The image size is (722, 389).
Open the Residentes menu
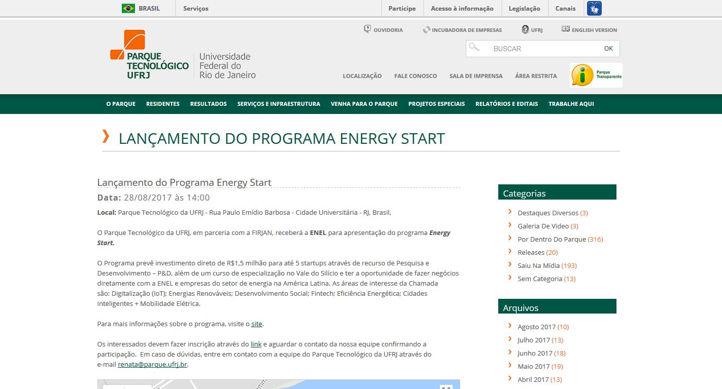coord(163,104)
